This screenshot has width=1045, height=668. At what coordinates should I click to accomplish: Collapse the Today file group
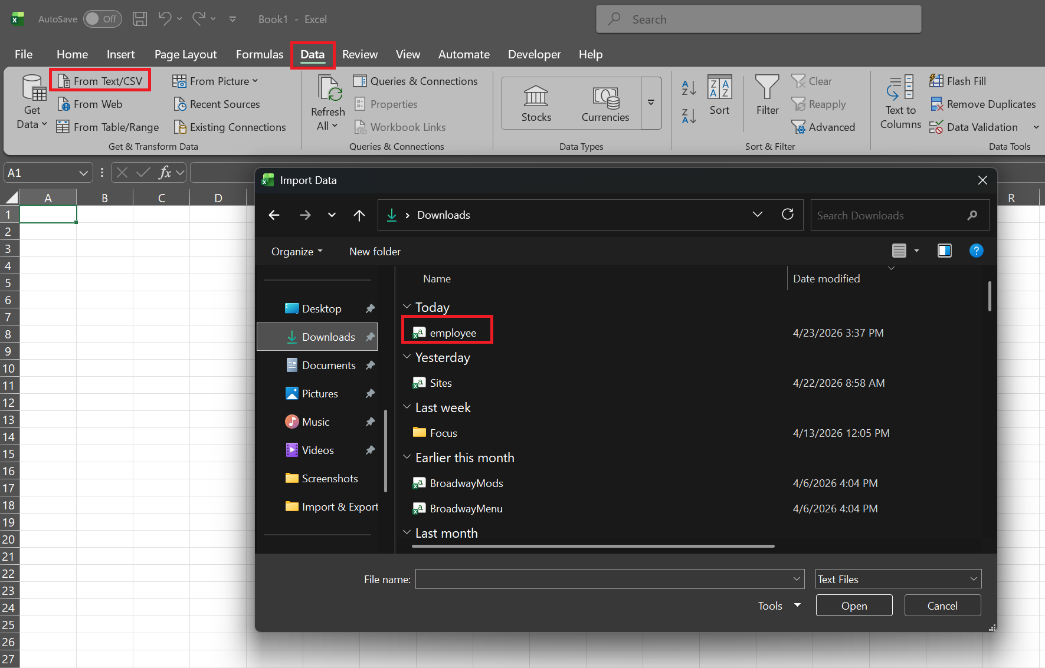pos(407,307)
